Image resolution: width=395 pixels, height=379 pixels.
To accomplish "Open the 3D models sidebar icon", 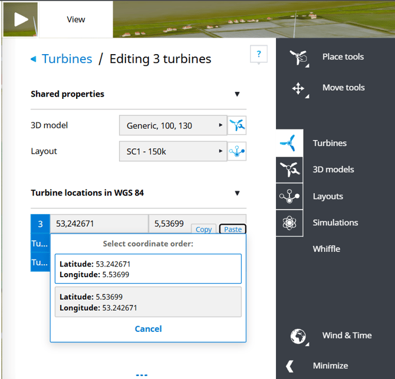I will pos(289,169).
